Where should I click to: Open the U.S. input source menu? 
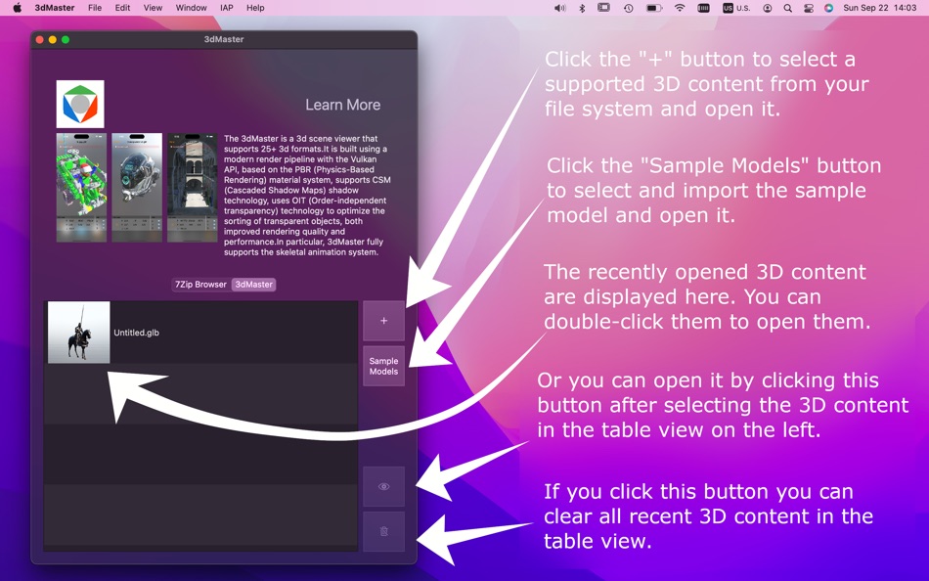point(736,8)
